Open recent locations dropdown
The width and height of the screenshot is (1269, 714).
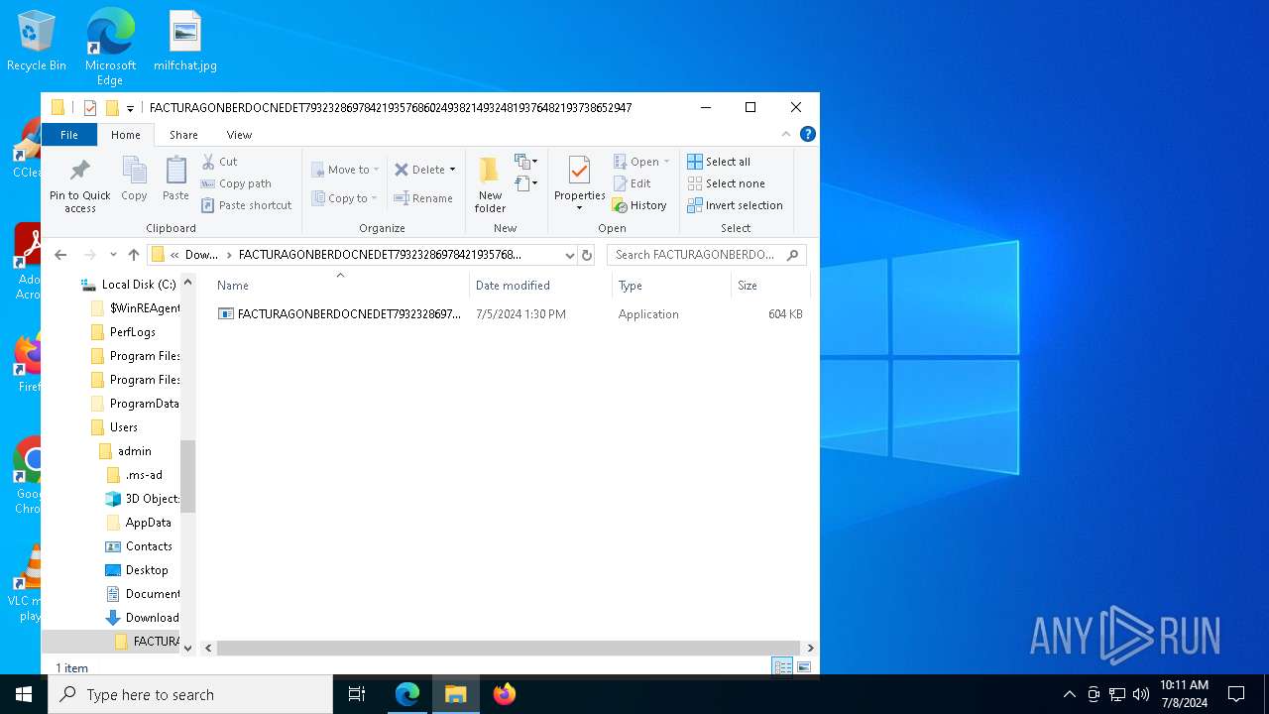tap(113, 255)
